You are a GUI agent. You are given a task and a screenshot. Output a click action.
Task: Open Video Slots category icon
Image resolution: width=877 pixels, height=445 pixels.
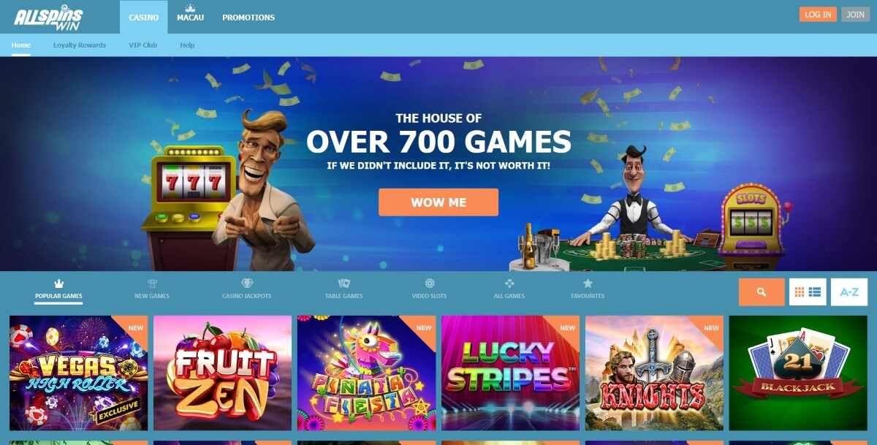pyautogui.click(x=429, y=284)
